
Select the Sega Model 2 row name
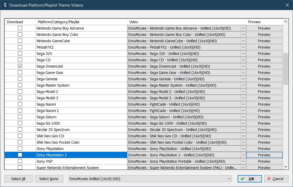(x=47, y=92)
